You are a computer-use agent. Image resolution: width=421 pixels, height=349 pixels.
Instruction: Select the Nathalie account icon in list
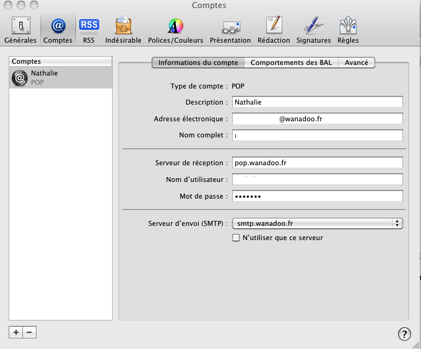(20, 78)
